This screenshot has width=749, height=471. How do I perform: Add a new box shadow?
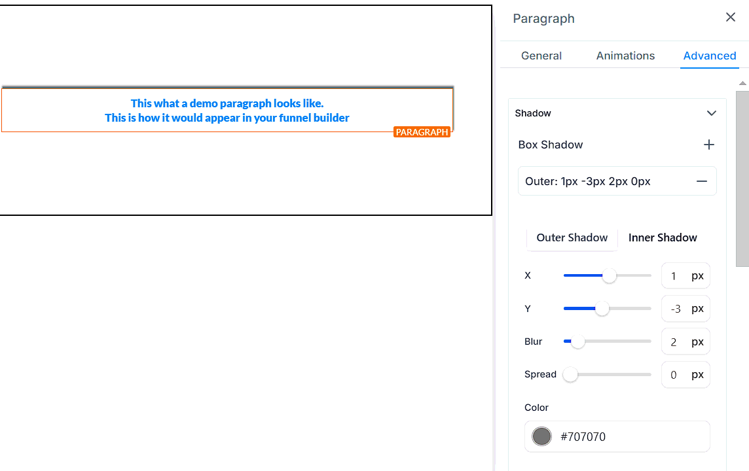pyautogui.click(x=708, y=145)
